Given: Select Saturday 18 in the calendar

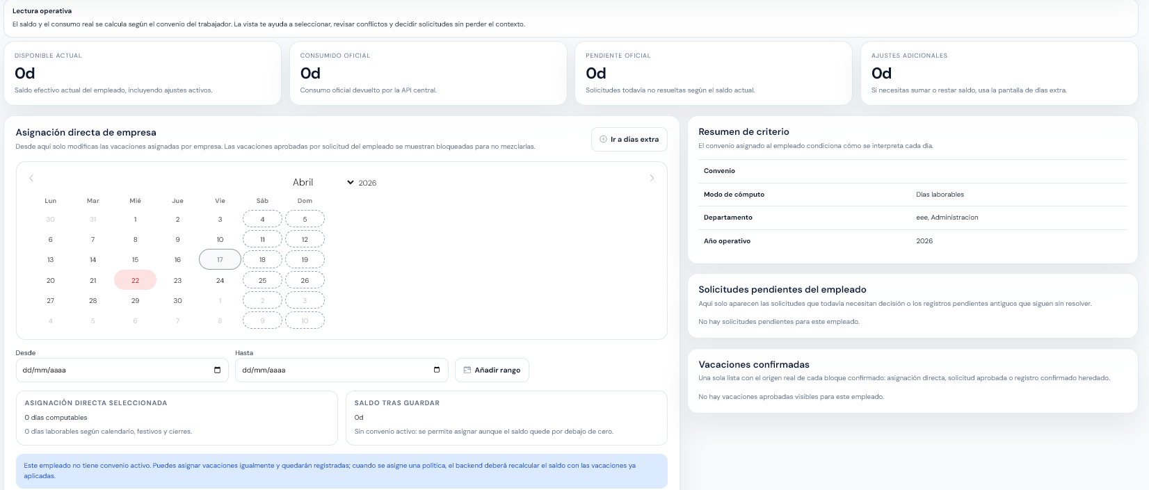Looking at the screenshot, I should [262, 260].
